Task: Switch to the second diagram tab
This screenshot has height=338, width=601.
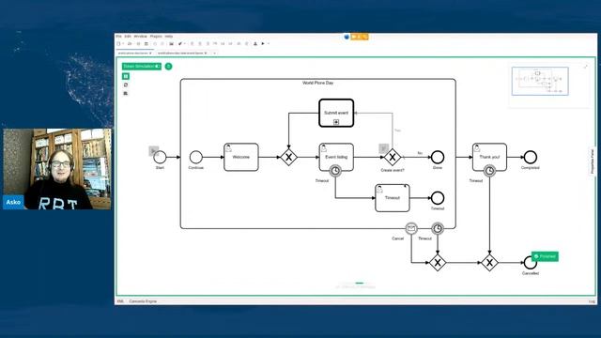Action: pyautogui.click(x=180, y=54)
